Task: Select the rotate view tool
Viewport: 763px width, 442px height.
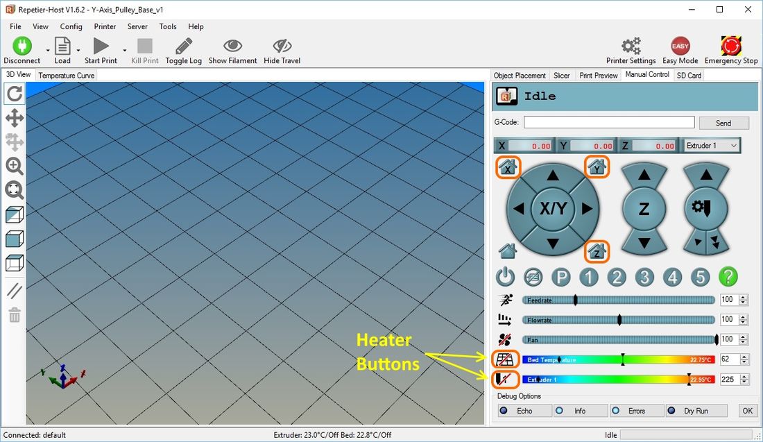Action: pyautogui.click(x=15, y=94)
